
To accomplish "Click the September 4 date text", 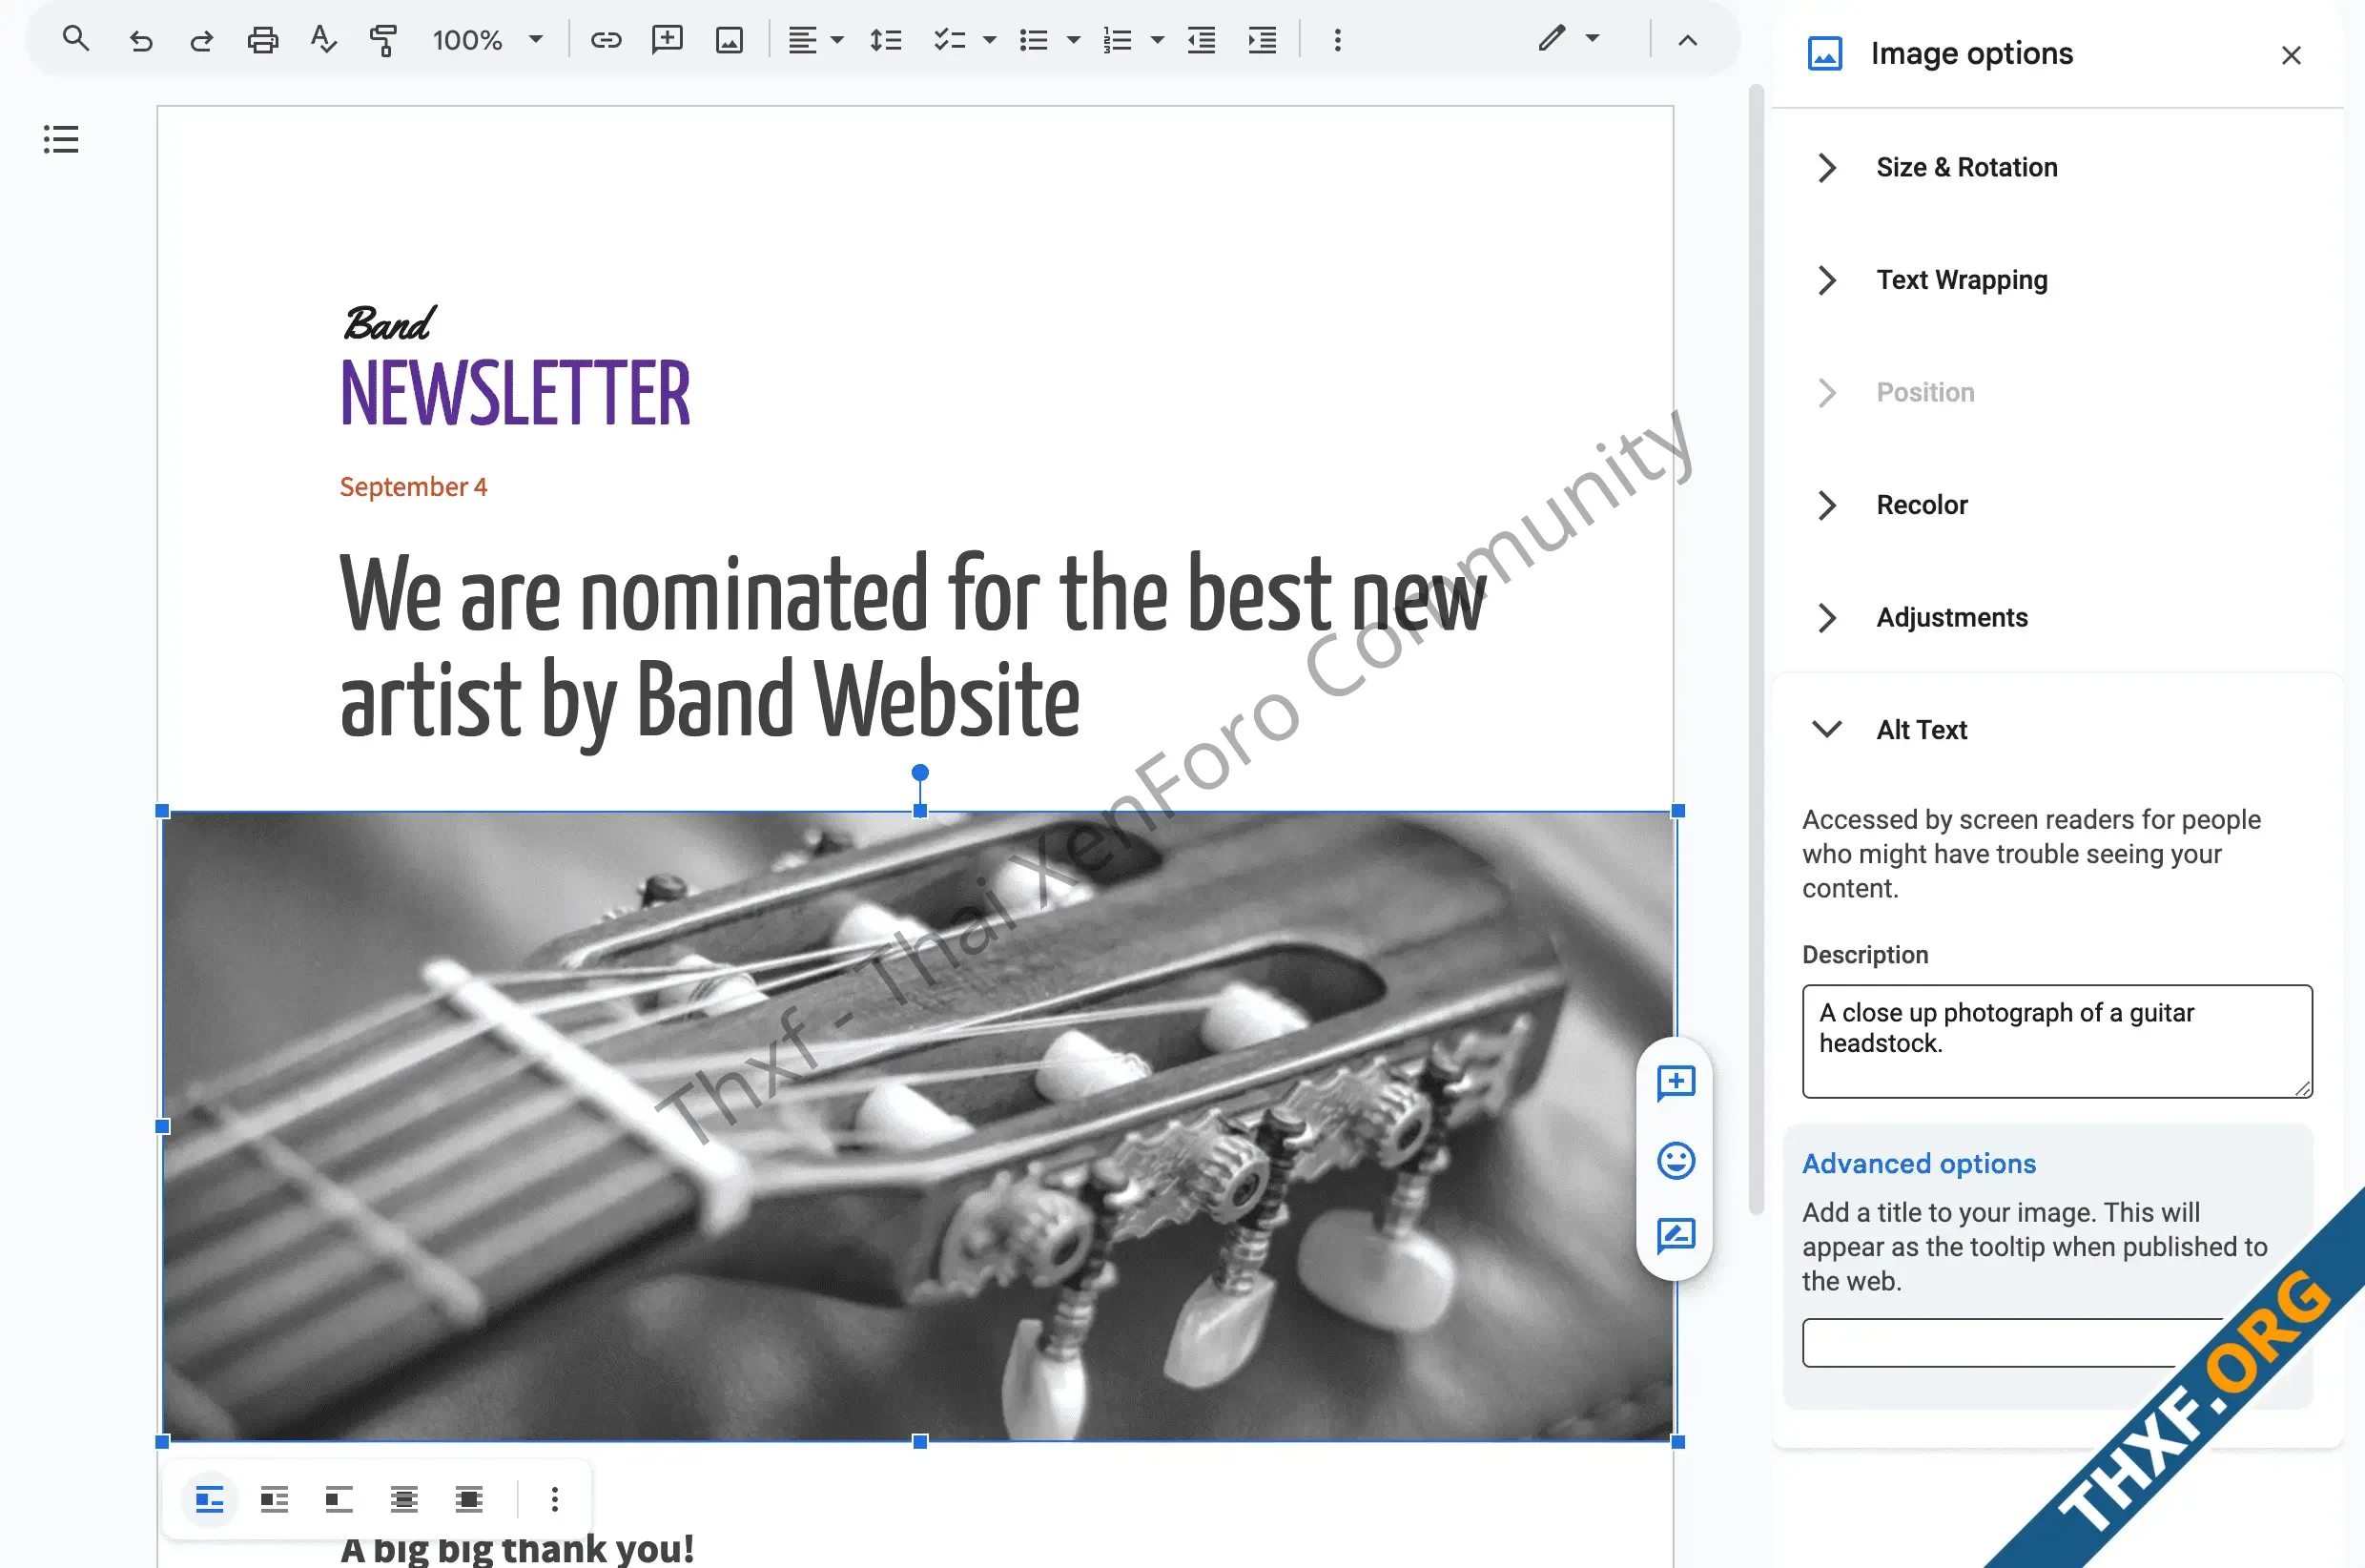I will tap(414, 487).
